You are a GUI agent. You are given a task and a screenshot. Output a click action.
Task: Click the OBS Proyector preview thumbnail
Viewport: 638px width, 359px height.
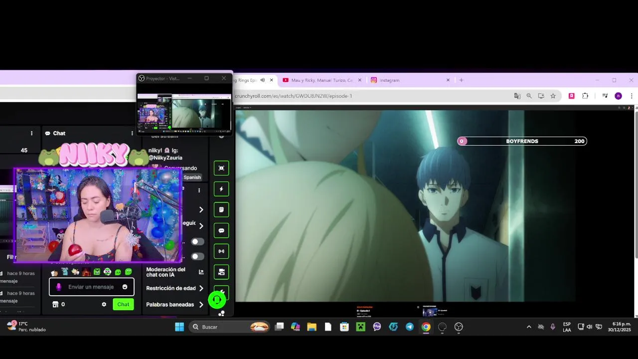point(184,113)
